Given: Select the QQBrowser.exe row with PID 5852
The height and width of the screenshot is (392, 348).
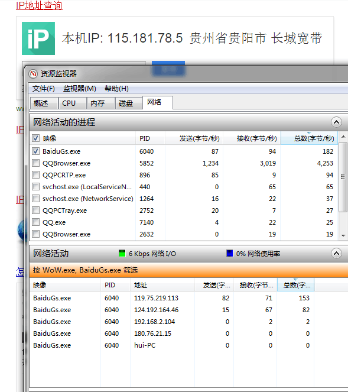Looking at the screenshot, I should tap(184, 163).
